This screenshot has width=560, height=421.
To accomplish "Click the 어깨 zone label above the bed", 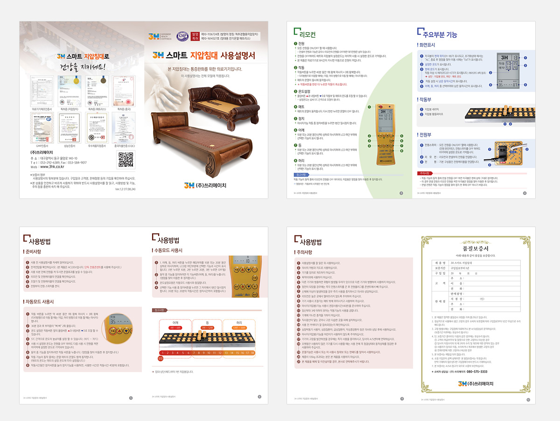I will 175,322.
